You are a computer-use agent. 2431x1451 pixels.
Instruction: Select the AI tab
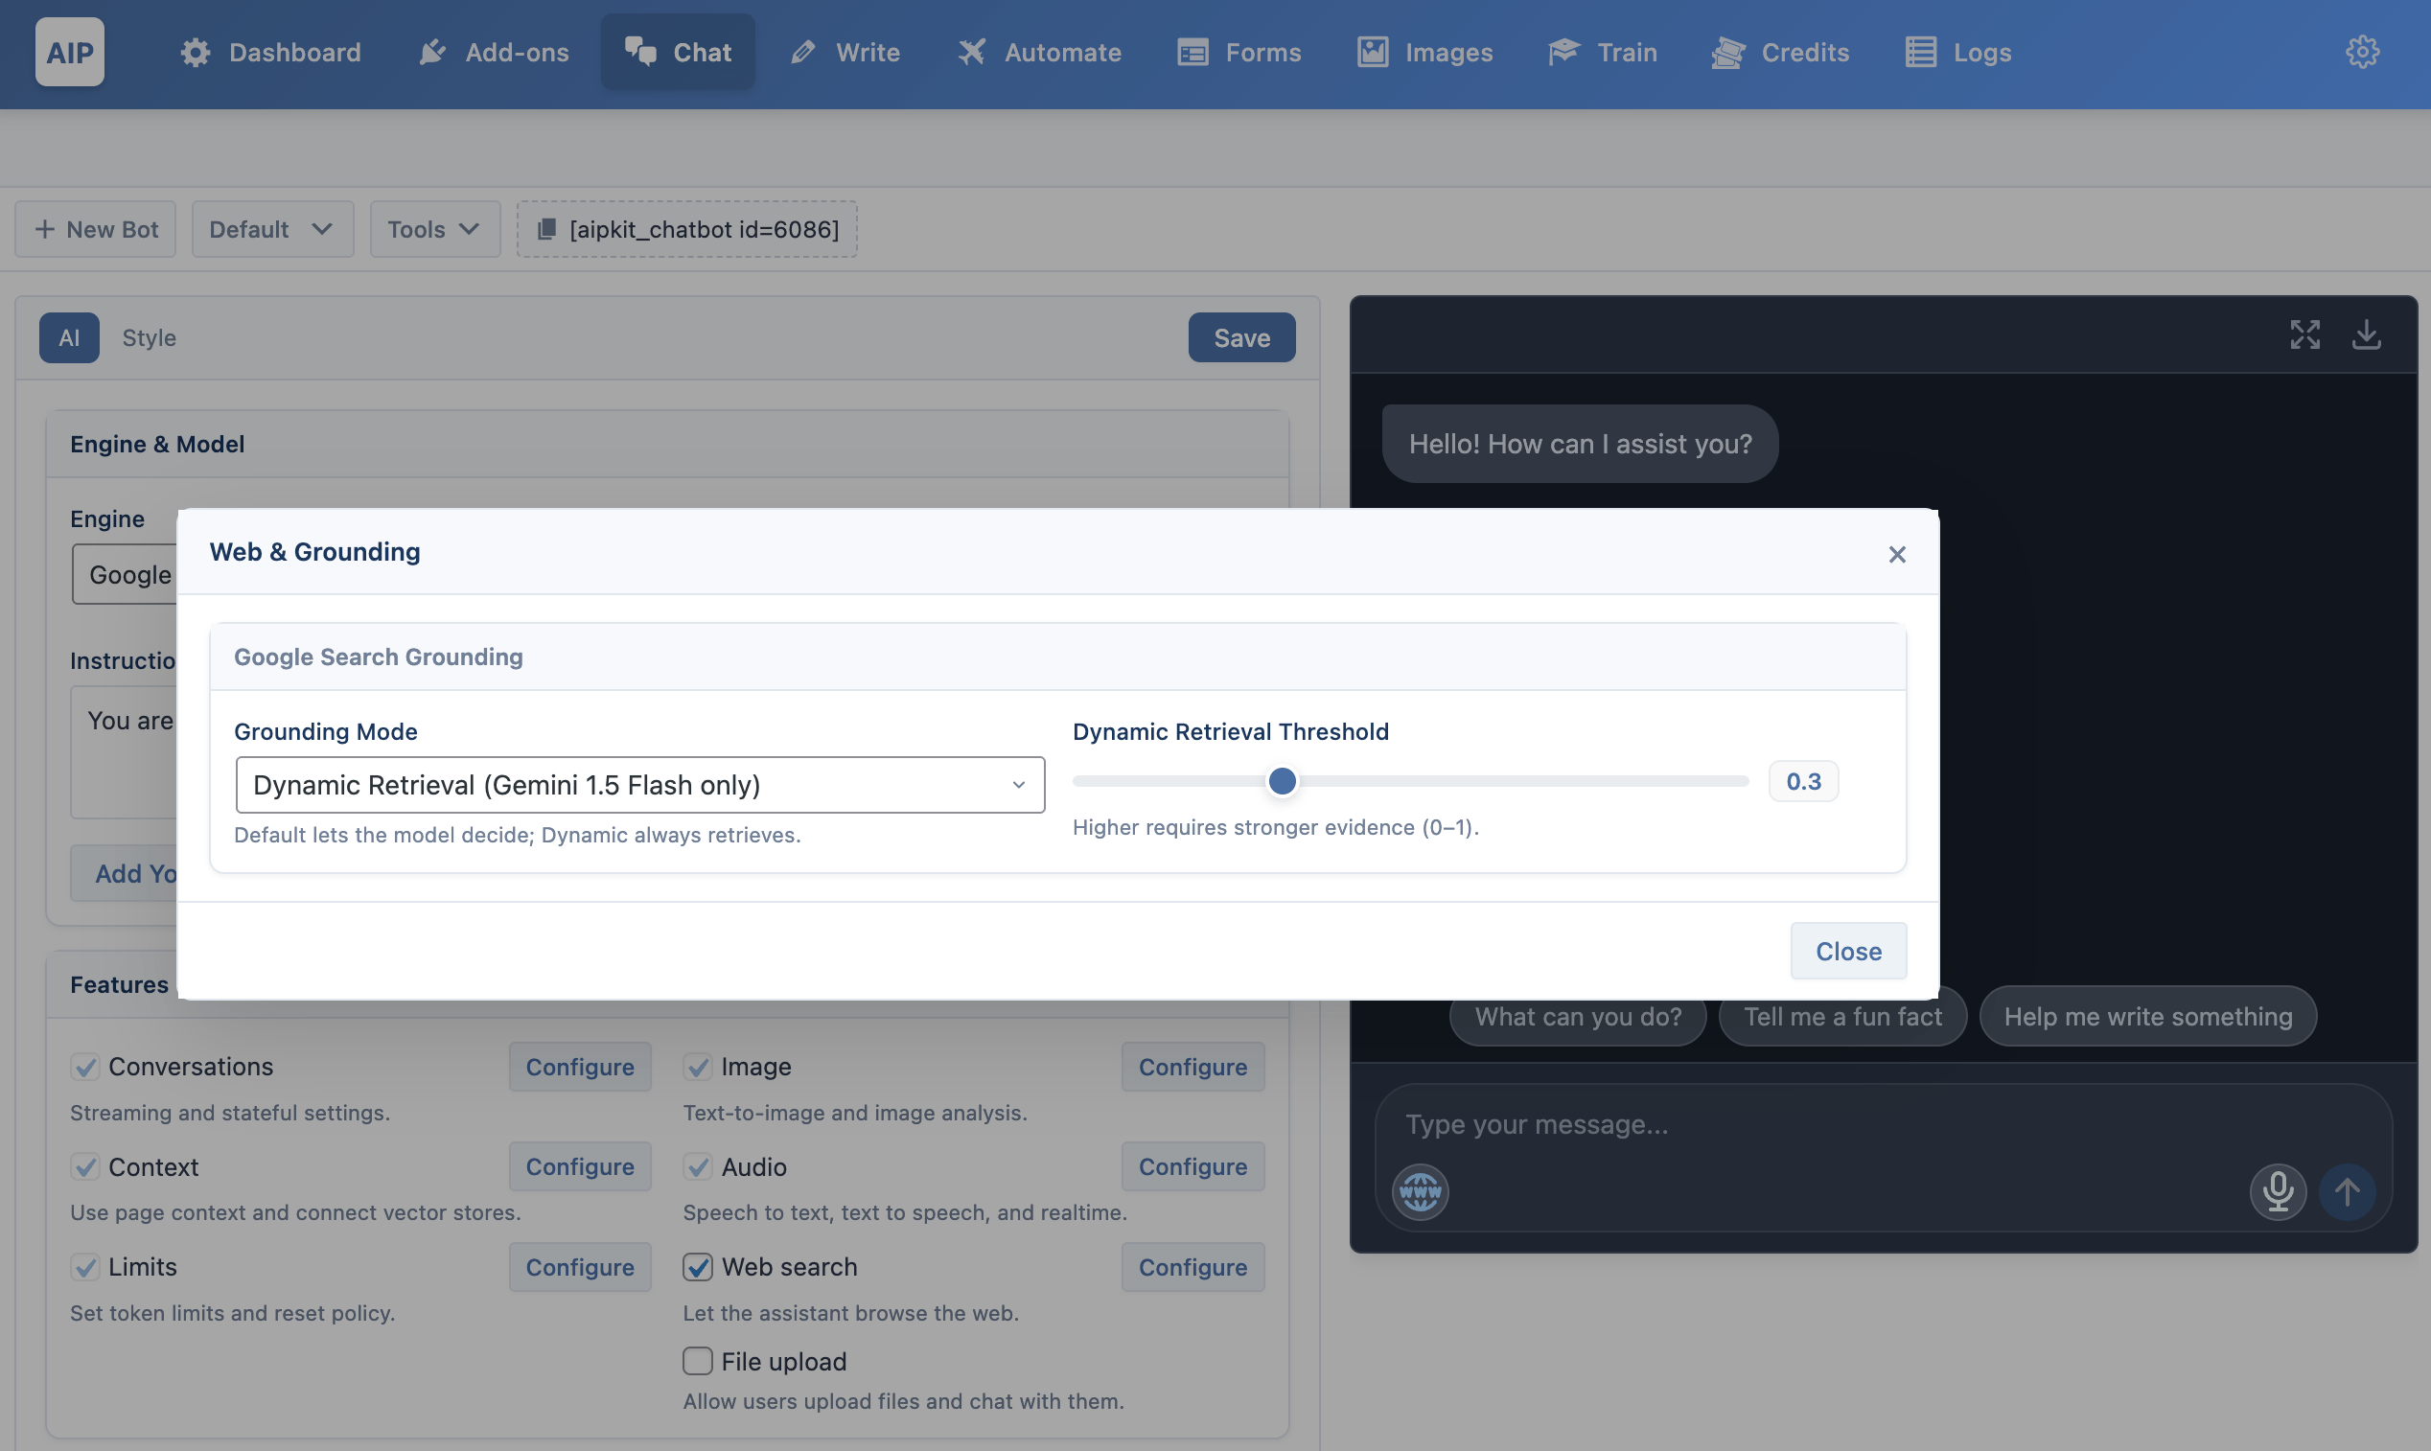[x=69, y=337]
